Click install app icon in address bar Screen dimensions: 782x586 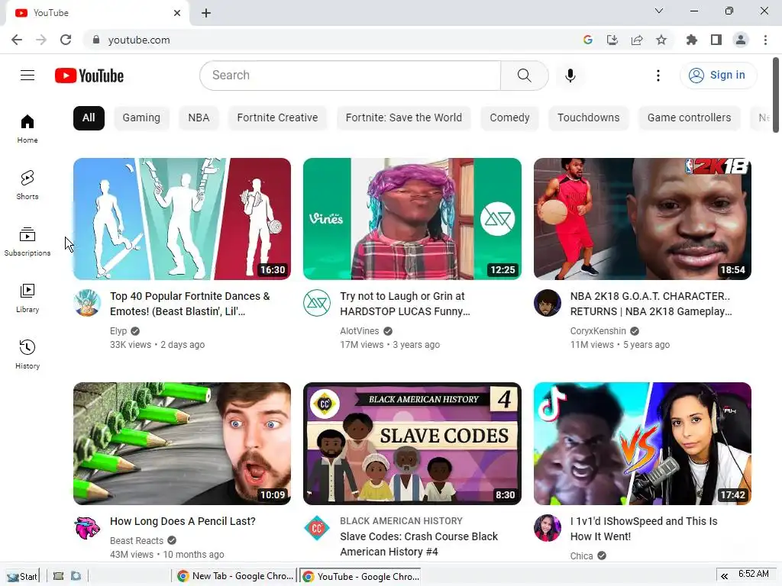[612, 40]
